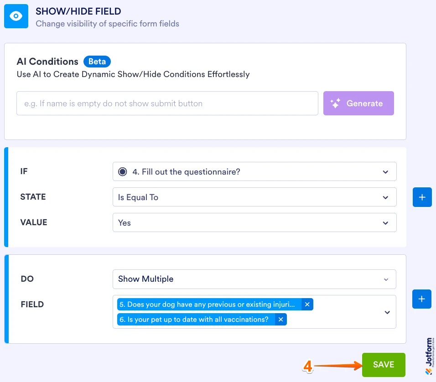
Task: Remove field 5 using its X icon
Action: click(307, 304)
